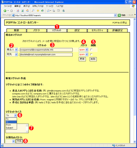
Task: Click the xxxspammail magnet text field
Action: (46, 50)
